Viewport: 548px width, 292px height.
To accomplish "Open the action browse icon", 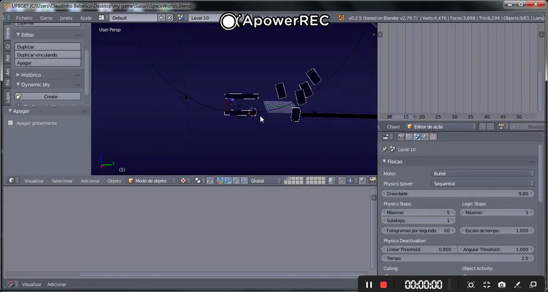I will pyautogui.click(x=503, y=127).
